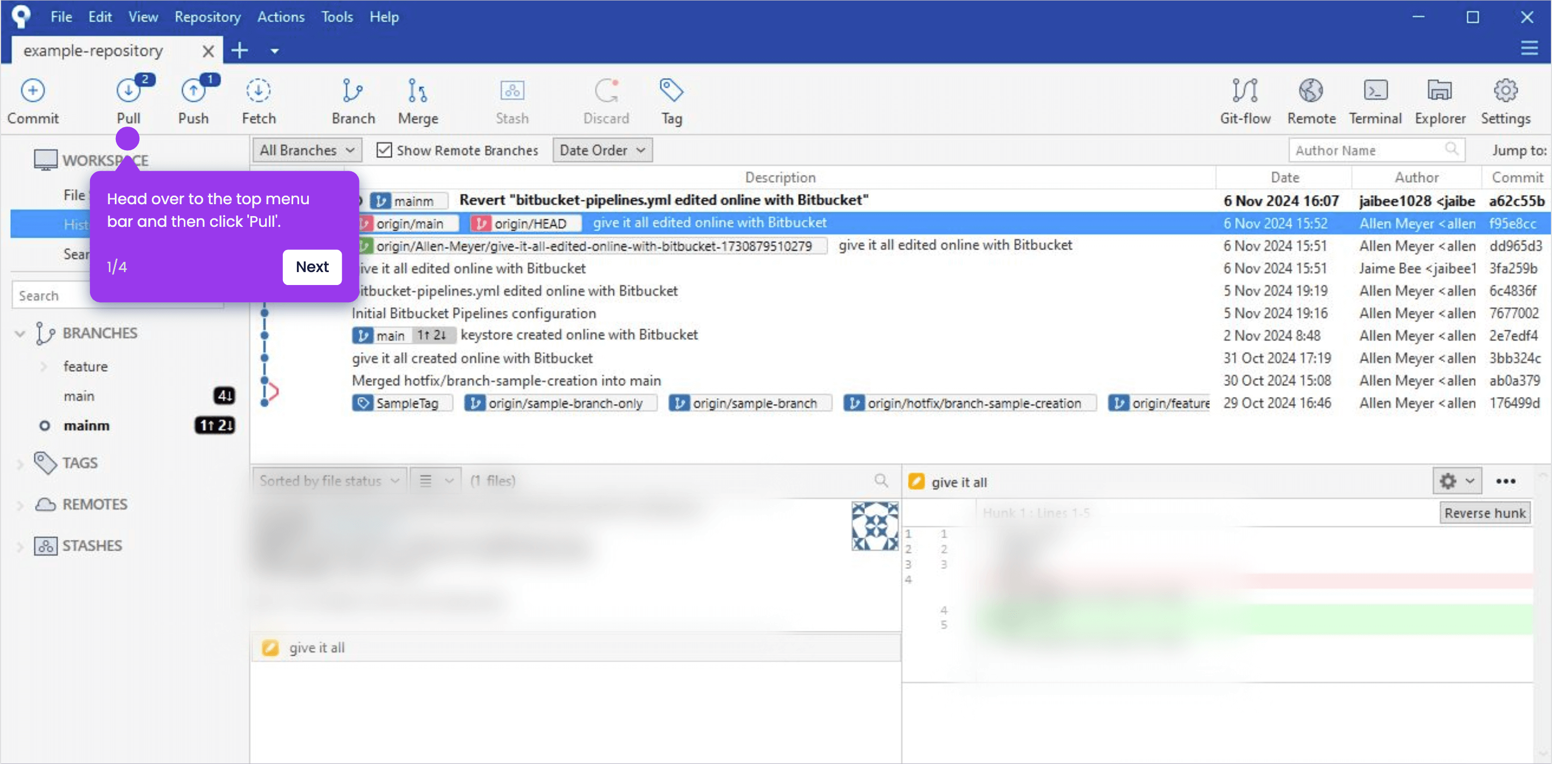Screen dimensions: 1552x764
Task: Click the origin/HEAD branch label
Action: (525, 224)
